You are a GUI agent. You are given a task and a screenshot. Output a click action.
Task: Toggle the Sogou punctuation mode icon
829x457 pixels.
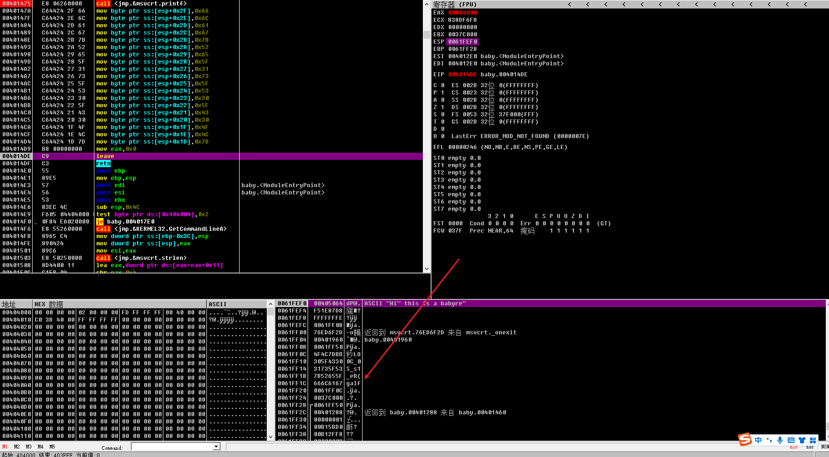point(769,440)
